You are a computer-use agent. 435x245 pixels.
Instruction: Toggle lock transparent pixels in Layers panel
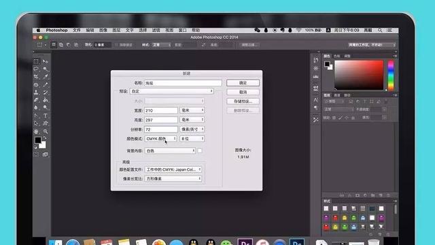coord(334,118)
